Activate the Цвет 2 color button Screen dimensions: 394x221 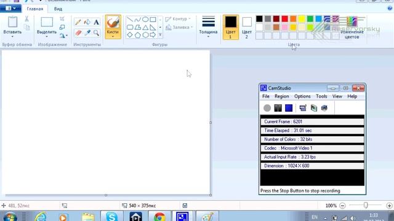[247, 27]
